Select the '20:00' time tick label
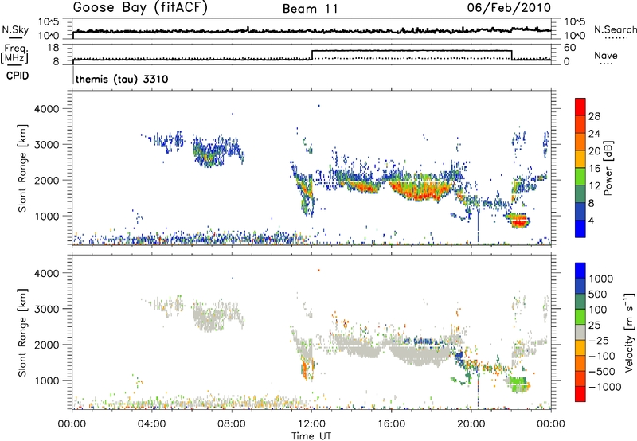637x441 pixels. pyautogui.click(x=471, y=424)
